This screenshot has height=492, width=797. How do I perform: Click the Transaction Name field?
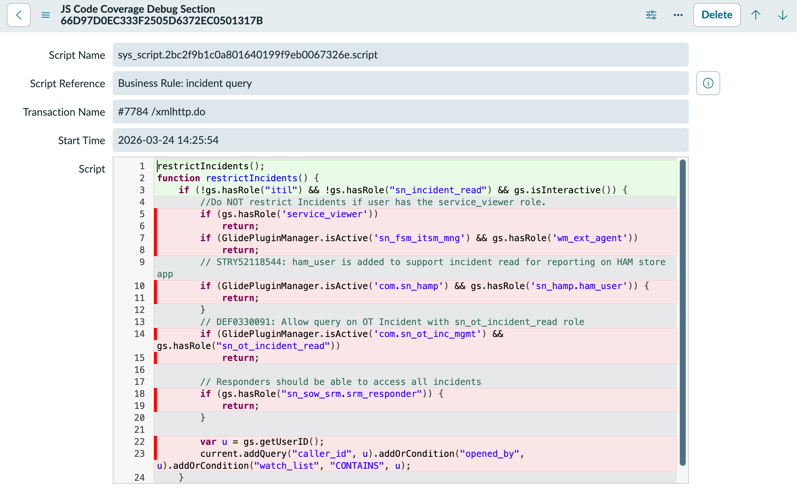click(x=401, y=112)
